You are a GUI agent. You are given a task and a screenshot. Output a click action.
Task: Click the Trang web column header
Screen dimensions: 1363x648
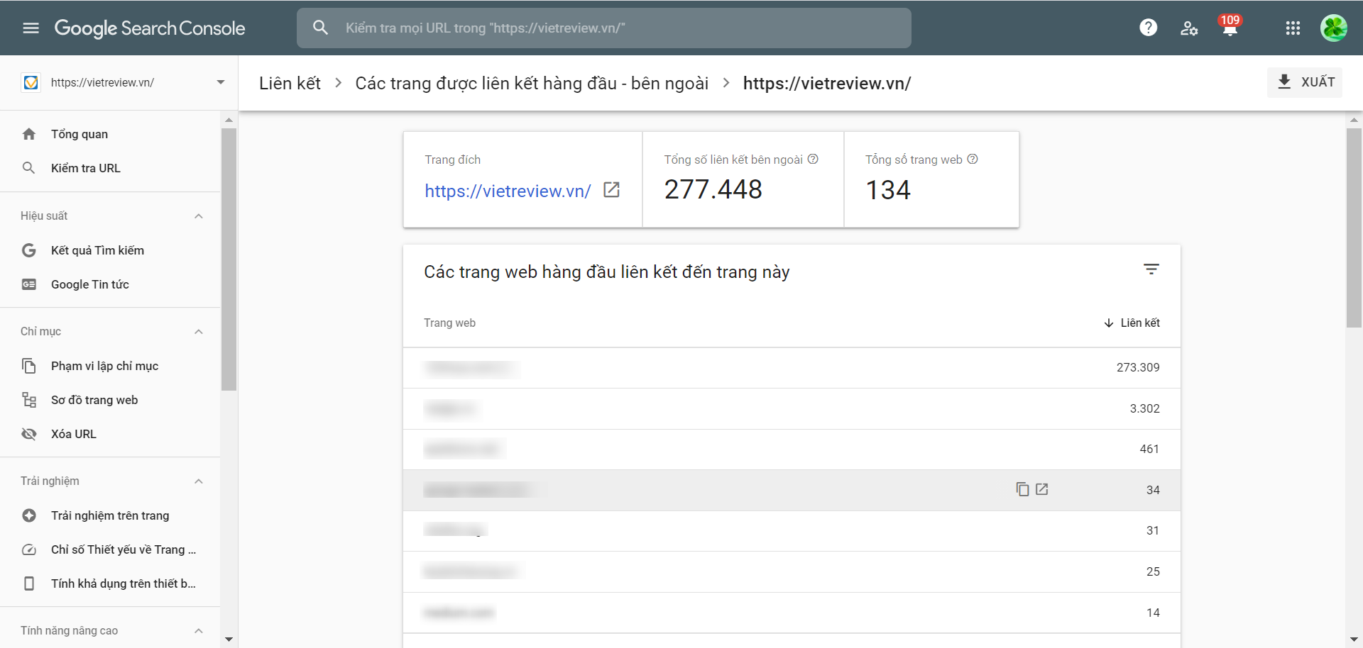point(449,323)
